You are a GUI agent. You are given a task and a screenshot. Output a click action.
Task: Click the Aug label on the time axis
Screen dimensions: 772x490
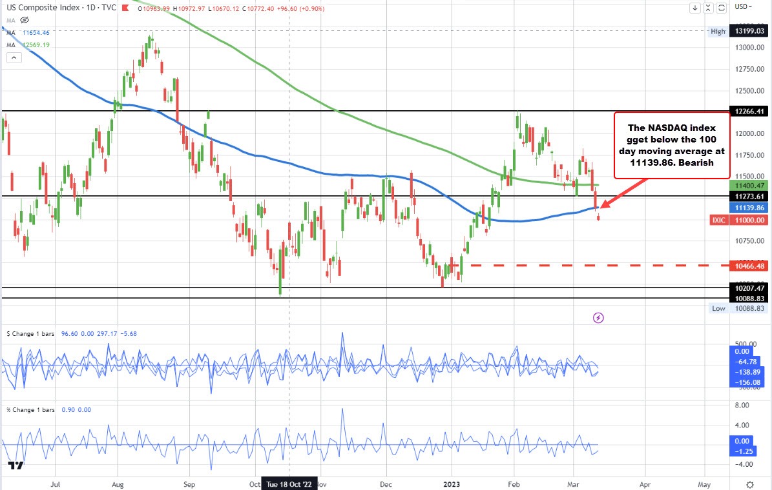(x=118, y=485)
